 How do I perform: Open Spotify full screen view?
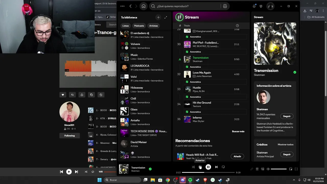pyautogui.click(x=296, y=169)
